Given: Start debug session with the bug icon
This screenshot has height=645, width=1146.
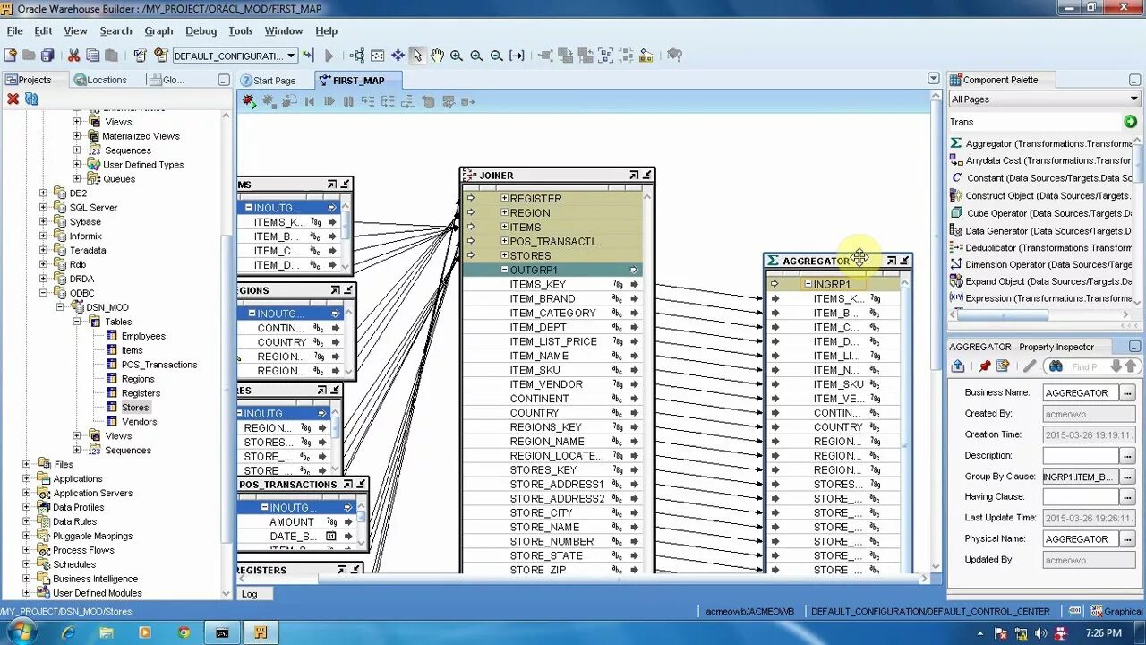Looking at the screenshot, I should [x=249, y=101].
